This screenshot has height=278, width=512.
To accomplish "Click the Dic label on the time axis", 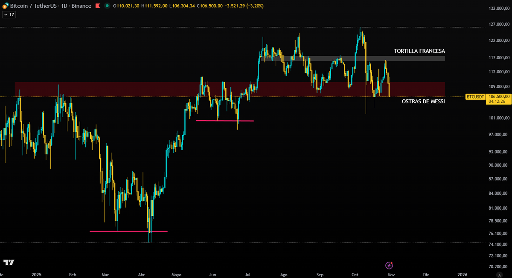I will point(426,274).
